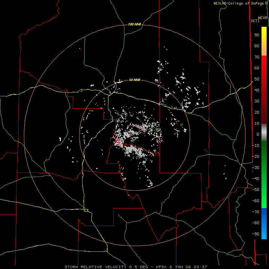Click the 100 NMI range ring label
Image resolution: width=269 pixels, height=269 pixels.
[x=134, y=24]
